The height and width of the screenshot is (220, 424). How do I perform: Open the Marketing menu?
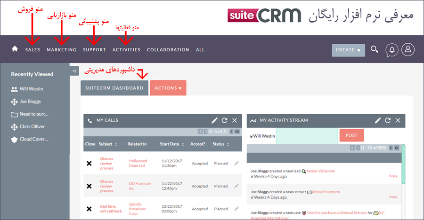(x=61, y=50)
